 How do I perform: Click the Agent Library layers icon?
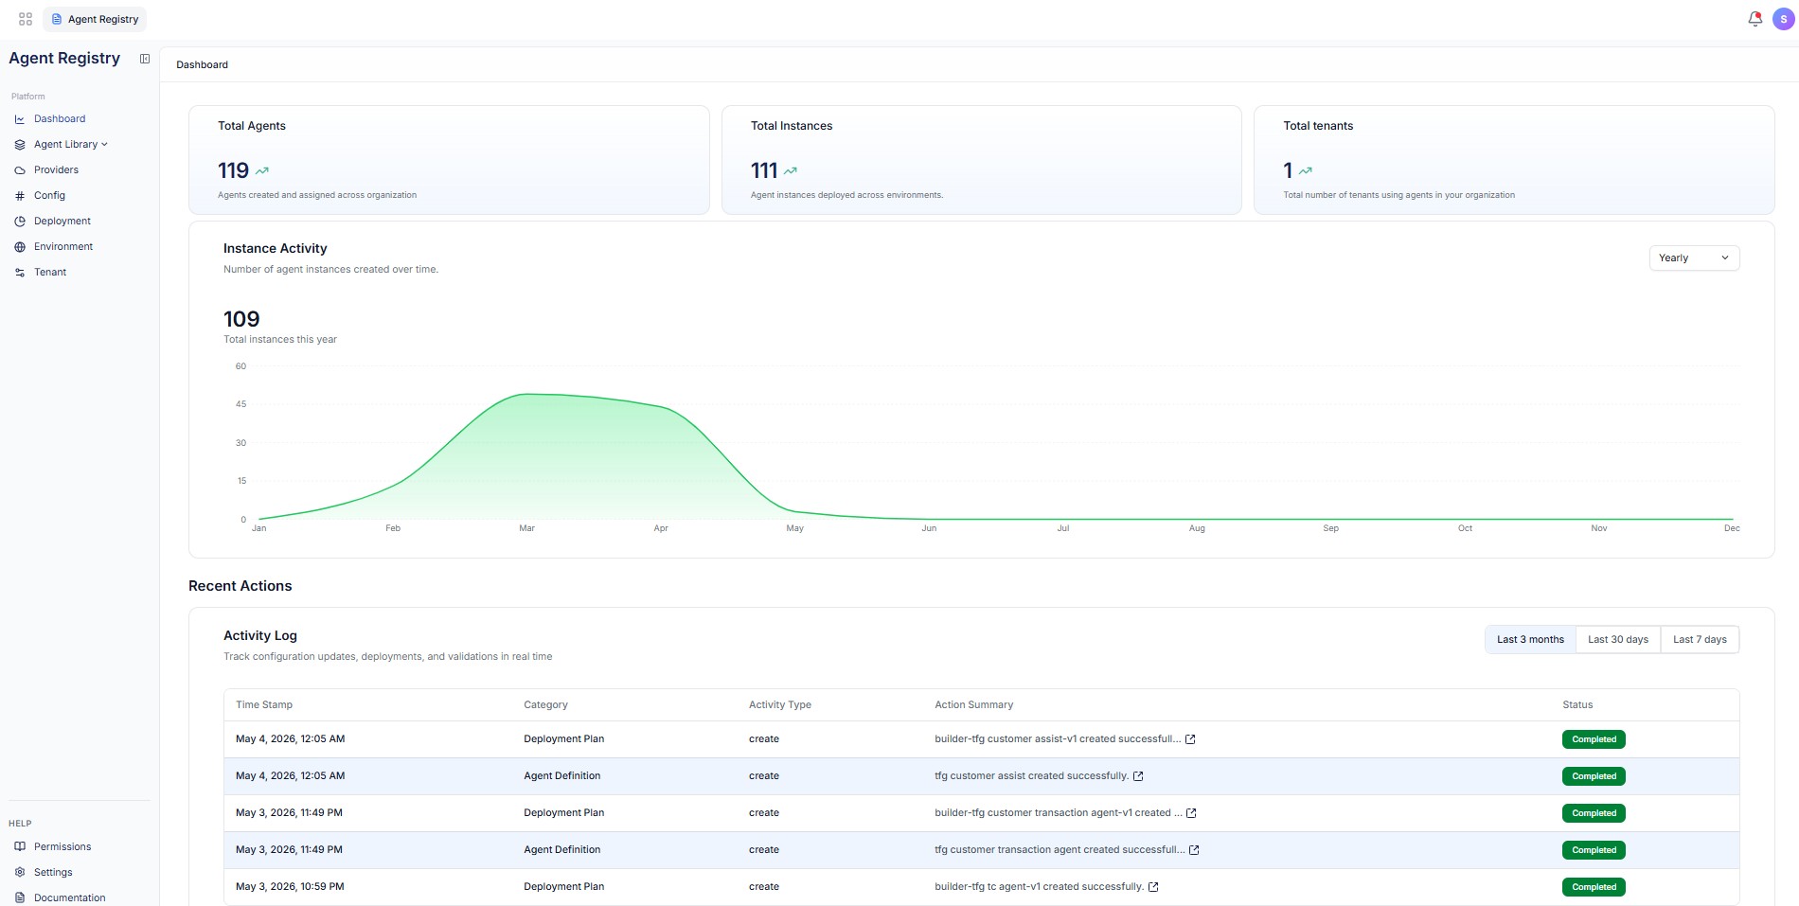coord(20,145)
